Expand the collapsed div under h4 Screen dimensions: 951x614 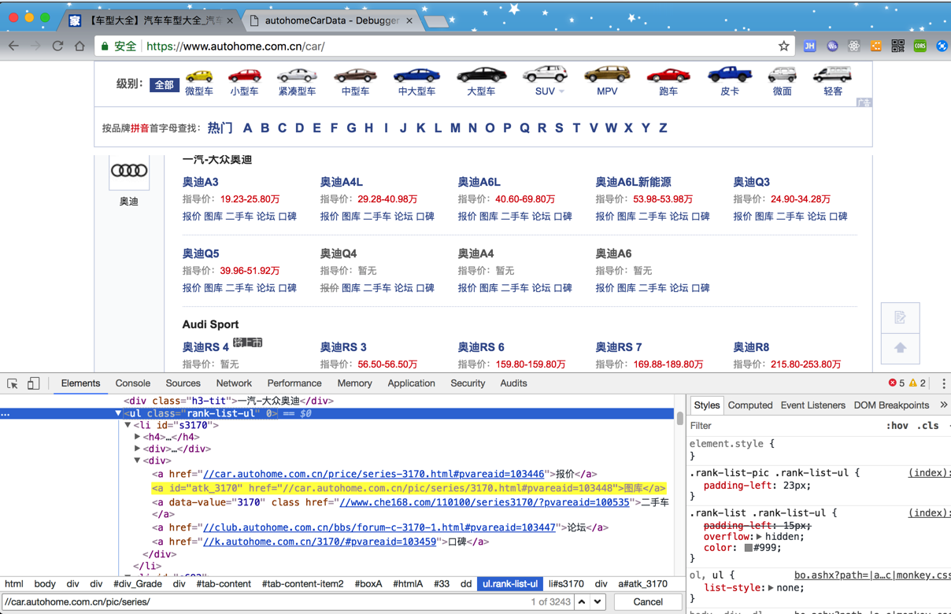click(137, 449)
